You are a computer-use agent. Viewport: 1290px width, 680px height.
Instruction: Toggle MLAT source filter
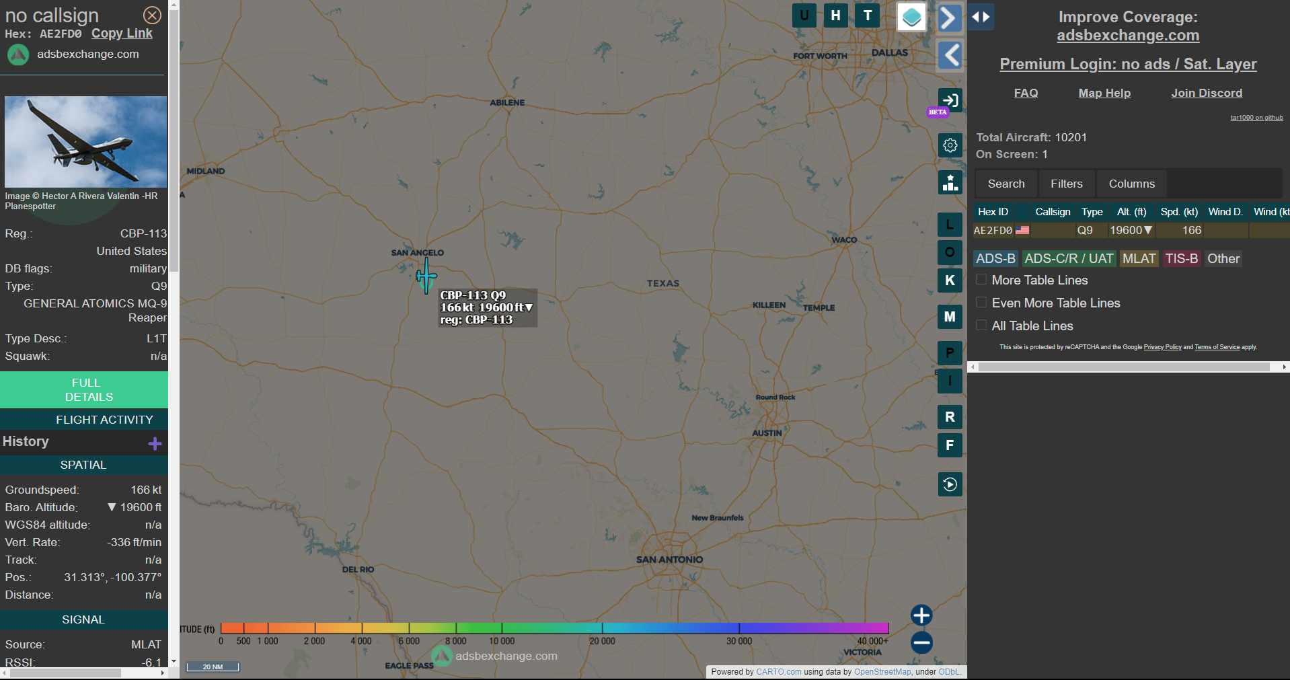pos(1139,258)
